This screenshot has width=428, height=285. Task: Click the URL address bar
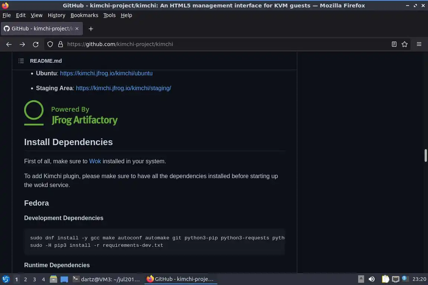click(227, 44)
